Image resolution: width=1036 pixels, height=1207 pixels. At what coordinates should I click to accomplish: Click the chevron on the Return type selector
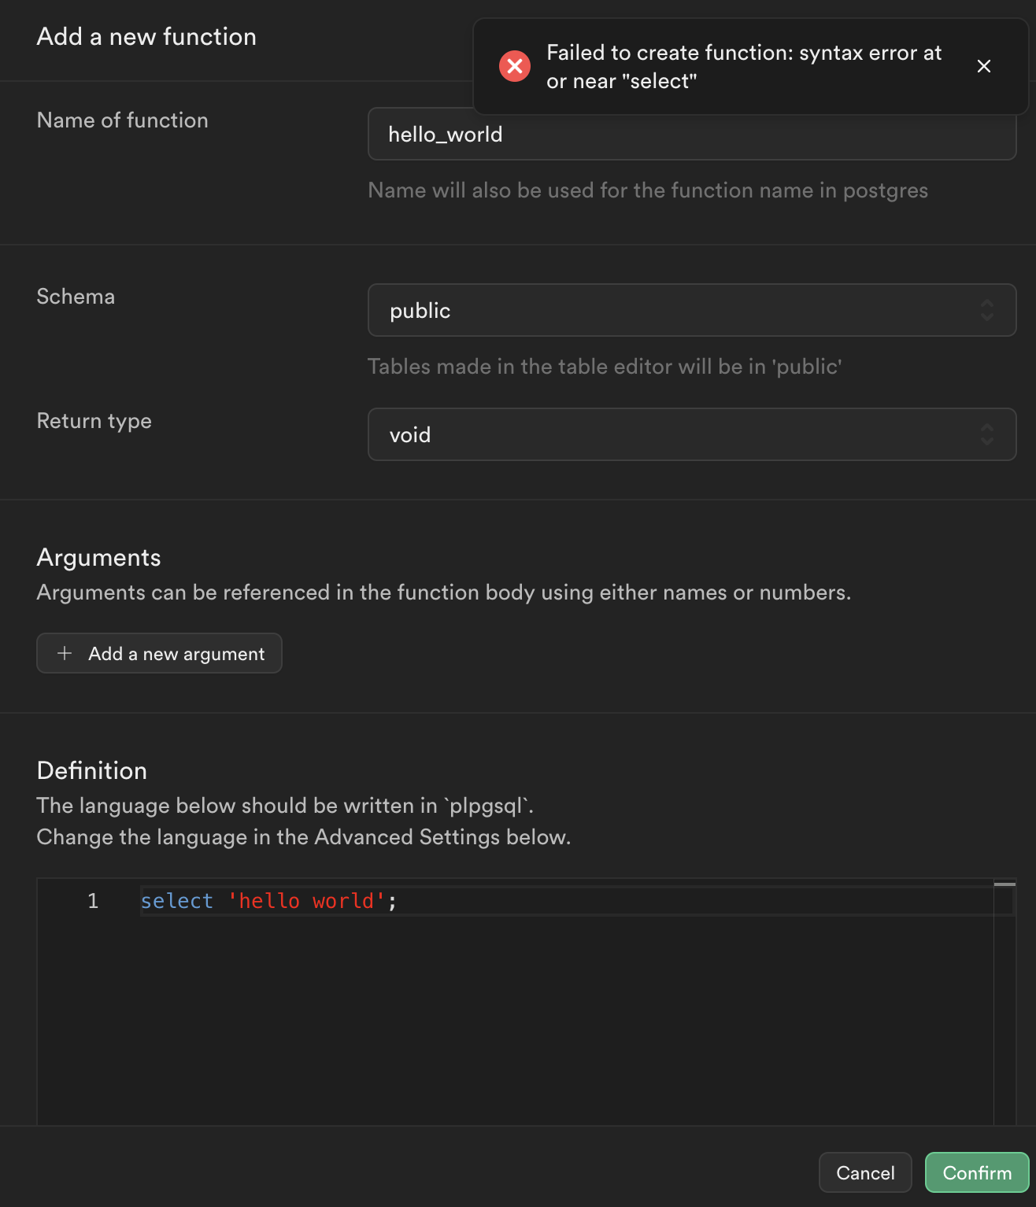(x=988, y=434)
